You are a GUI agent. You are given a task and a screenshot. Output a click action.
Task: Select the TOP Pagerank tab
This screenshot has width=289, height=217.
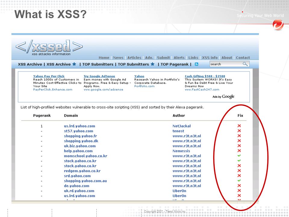(175, 64)
